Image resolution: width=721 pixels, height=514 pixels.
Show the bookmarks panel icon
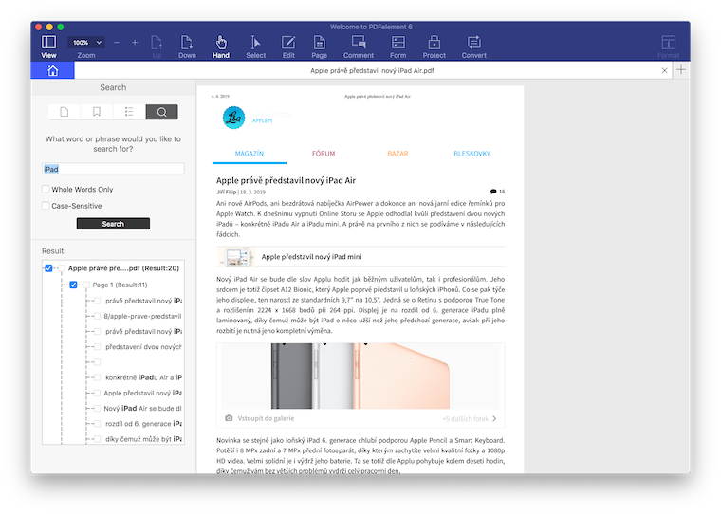97,112
